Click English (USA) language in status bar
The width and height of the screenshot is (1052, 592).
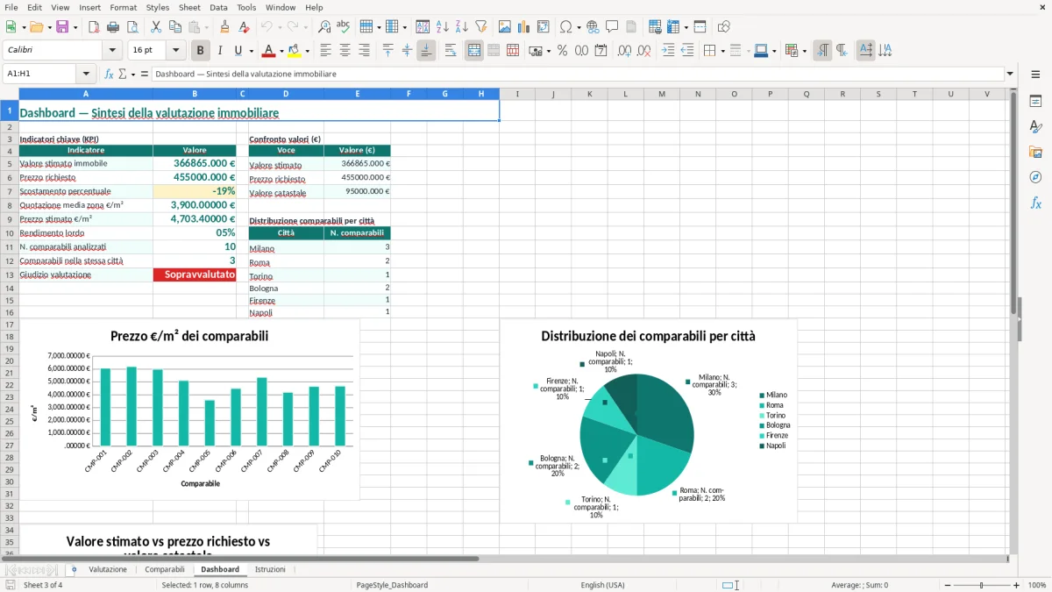click(x=603, y=585)
